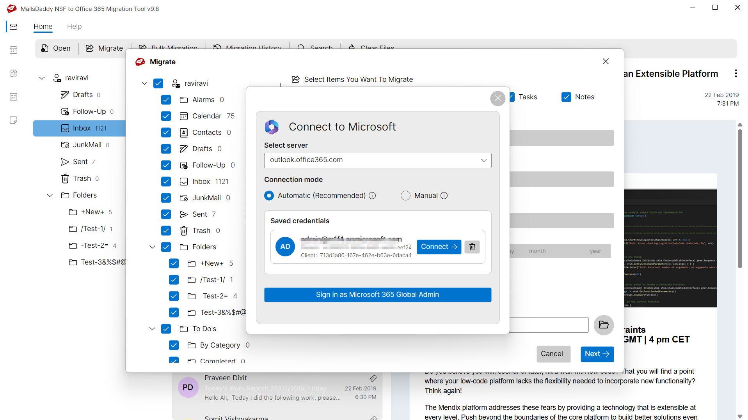Collapse Folders node in Migrate dialog

[x=152, y=247]
